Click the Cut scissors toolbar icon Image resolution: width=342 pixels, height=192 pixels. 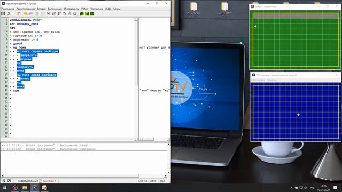(9, 14)
